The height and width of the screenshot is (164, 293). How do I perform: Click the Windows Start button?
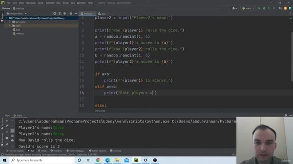click(5, 160)
